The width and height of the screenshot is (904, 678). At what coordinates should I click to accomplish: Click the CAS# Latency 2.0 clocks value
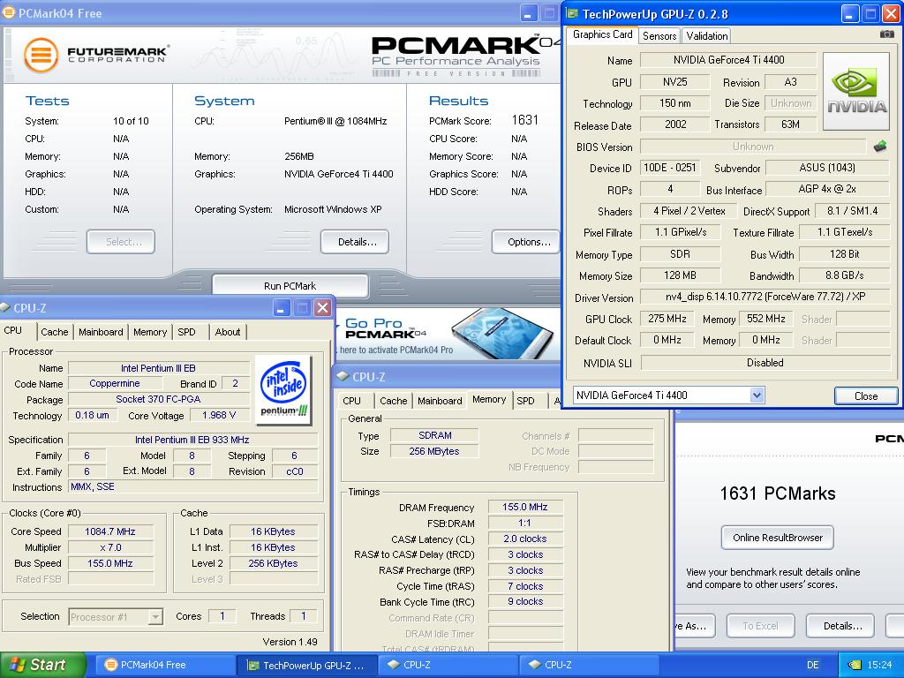[525, 539]
